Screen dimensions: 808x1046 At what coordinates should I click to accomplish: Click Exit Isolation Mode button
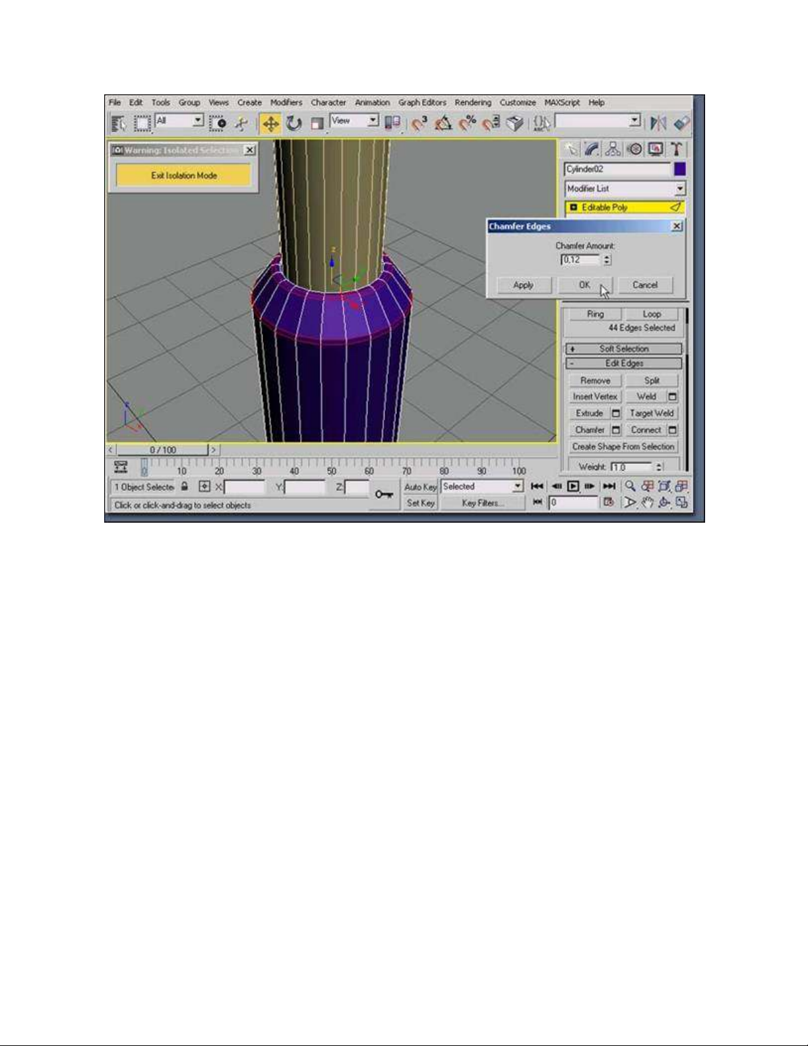tap(183, 176)
